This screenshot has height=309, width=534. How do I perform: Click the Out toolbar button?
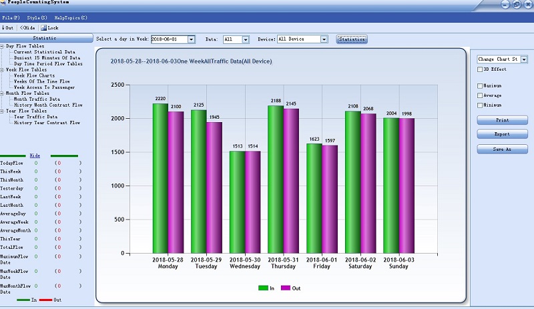pyautogui.click(x=7, y=28)
